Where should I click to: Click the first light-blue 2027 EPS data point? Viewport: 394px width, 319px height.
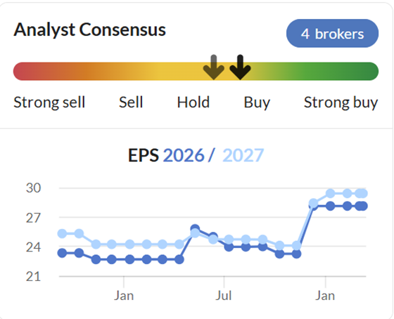pos(63,234)
